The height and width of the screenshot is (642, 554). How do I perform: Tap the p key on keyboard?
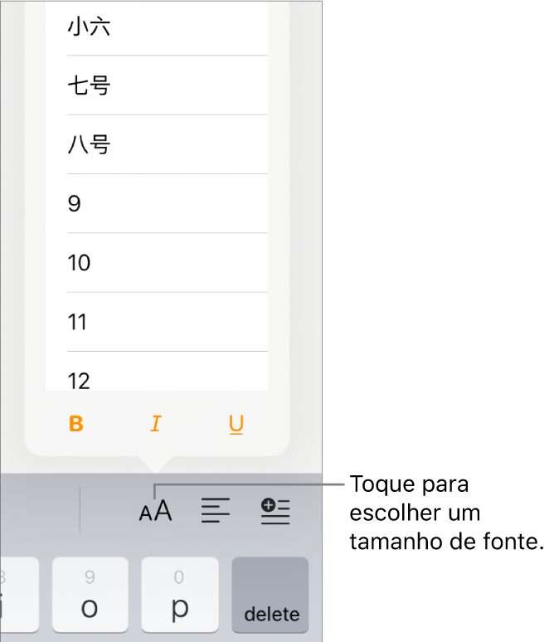tap(180, 595)
